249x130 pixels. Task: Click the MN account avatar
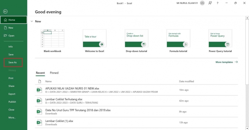(x=202, y=3)
